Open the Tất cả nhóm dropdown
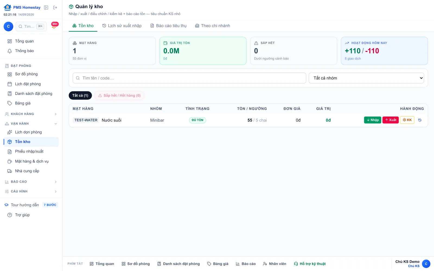 [366, 78]
